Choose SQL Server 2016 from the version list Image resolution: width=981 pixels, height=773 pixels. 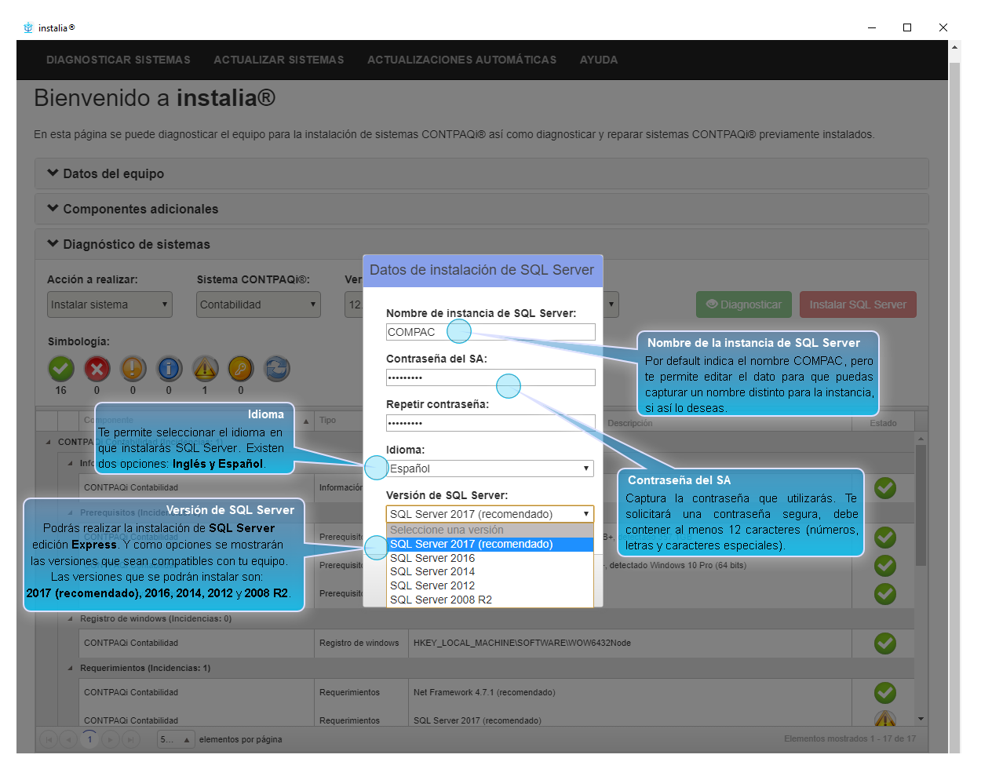490,558
